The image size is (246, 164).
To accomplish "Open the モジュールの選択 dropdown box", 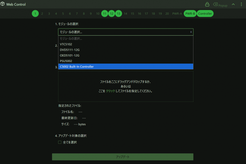I will pyautogui.click(x=125, y=32).
